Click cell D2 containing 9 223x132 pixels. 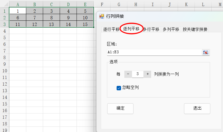coord(68,18)
